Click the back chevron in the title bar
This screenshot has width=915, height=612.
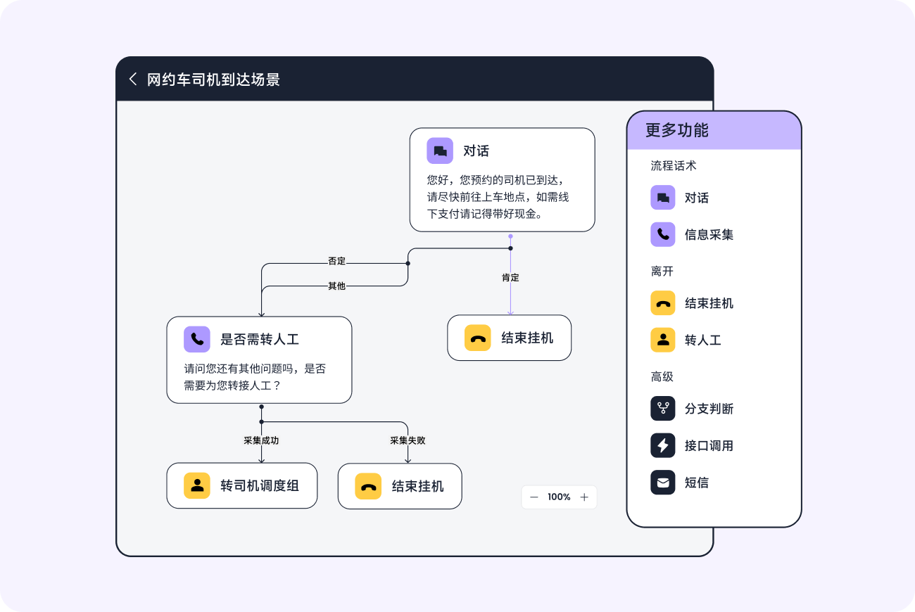(x=132, y=79)
